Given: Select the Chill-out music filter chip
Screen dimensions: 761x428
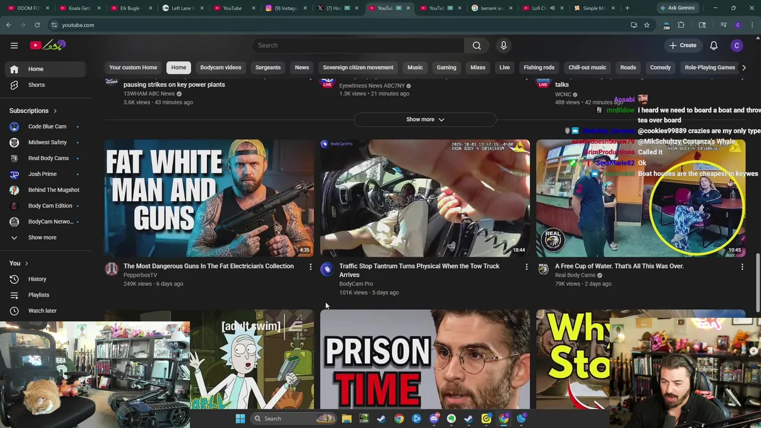Looking at the screenshot, I should coord(587,67).
